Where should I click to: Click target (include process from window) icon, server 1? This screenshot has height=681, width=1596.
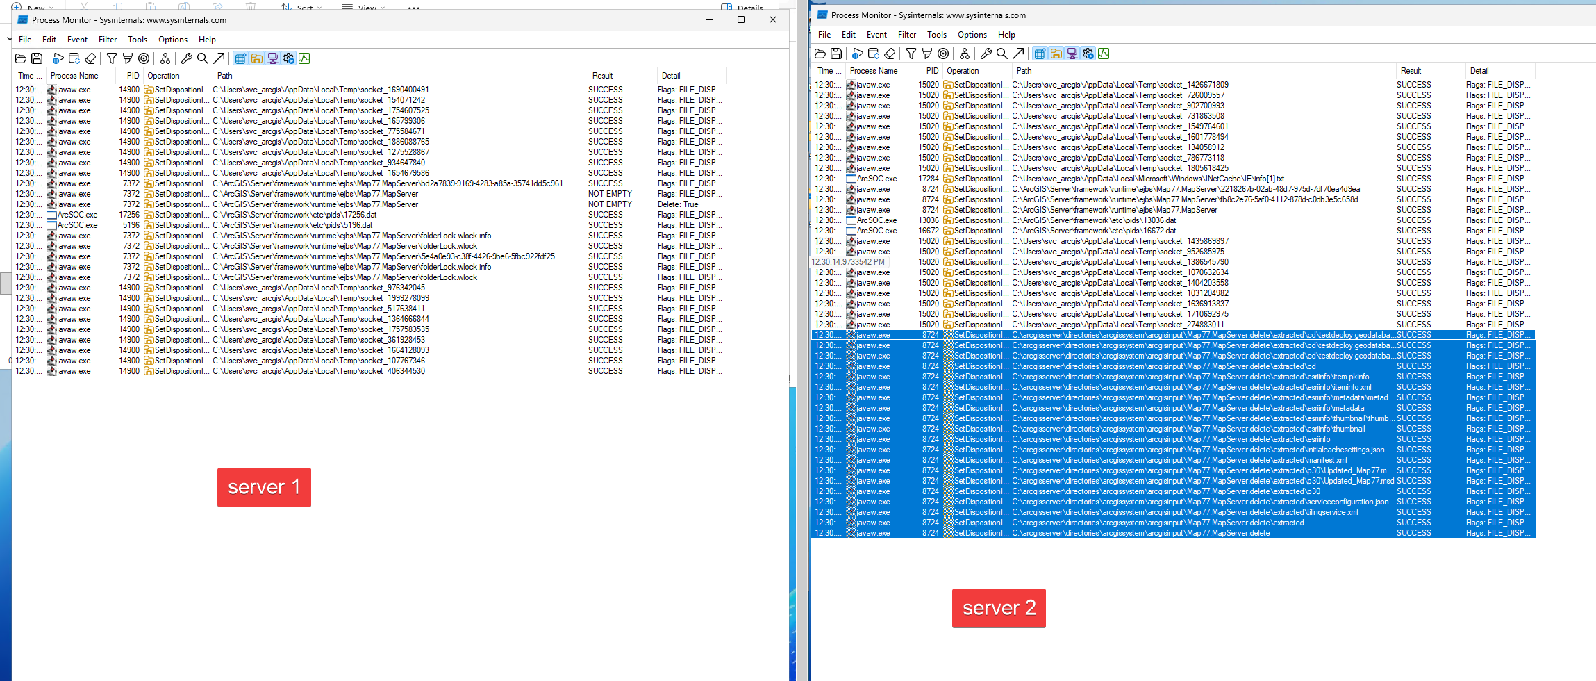click(144, 58)
